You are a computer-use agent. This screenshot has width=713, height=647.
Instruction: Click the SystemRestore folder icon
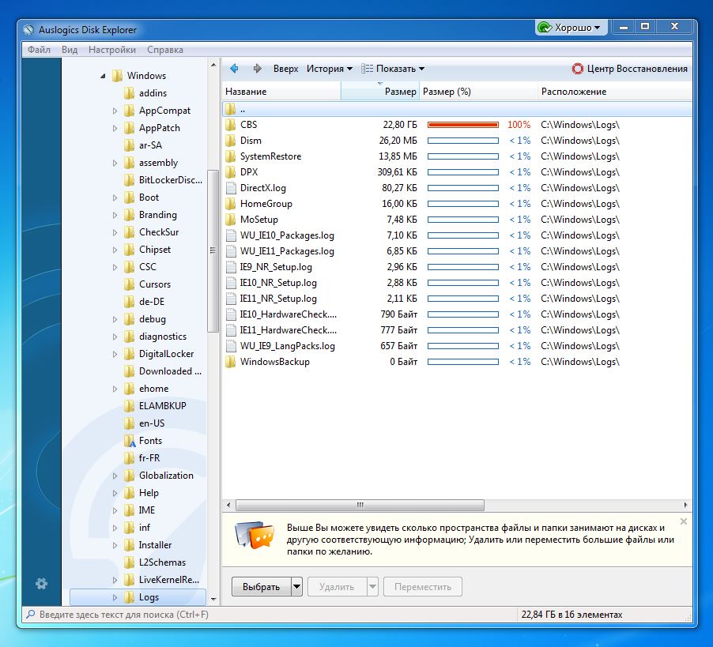click(x=231, y=156)
